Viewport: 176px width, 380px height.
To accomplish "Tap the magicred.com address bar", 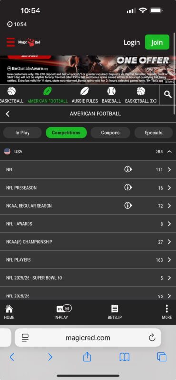I will click(88, 337).
